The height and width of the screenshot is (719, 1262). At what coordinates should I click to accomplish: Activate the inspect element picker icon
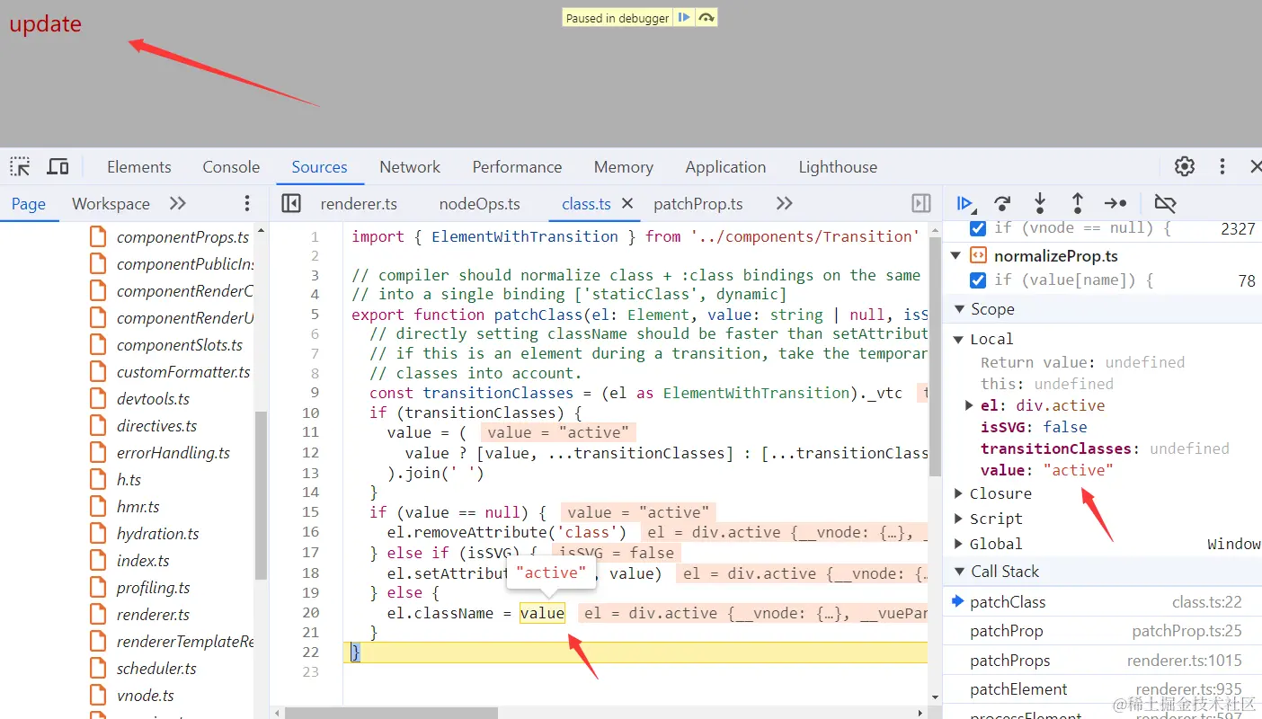(x=20, y=166)
